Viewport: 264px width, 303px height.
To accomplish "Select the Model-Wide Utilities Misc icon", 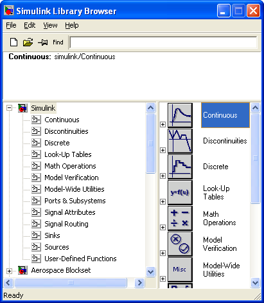I will tap(180, 270).
